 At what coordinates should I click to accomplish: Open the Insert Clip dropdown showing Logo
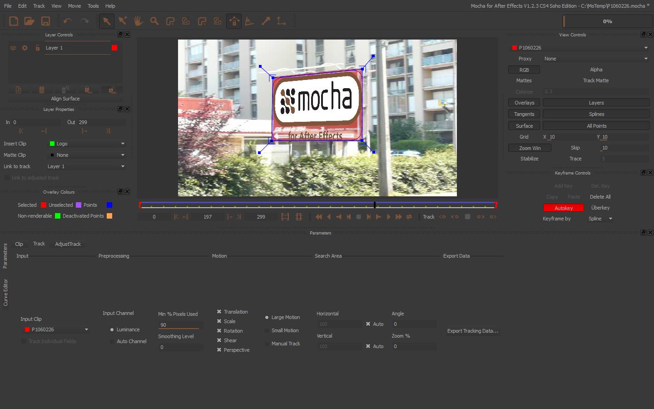point(87,144)
